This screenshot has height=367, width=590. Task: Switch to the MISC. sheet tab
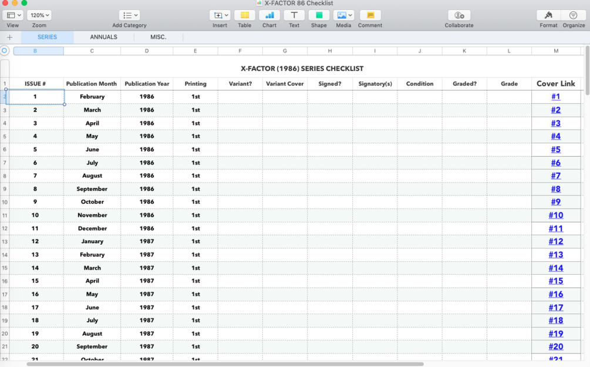coord(159,37)
